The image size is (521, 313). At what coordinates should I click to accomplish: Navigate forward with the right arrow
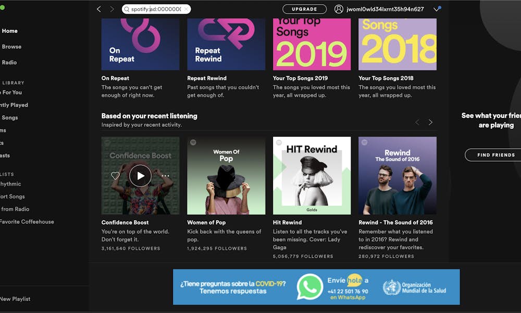point(111,9)
